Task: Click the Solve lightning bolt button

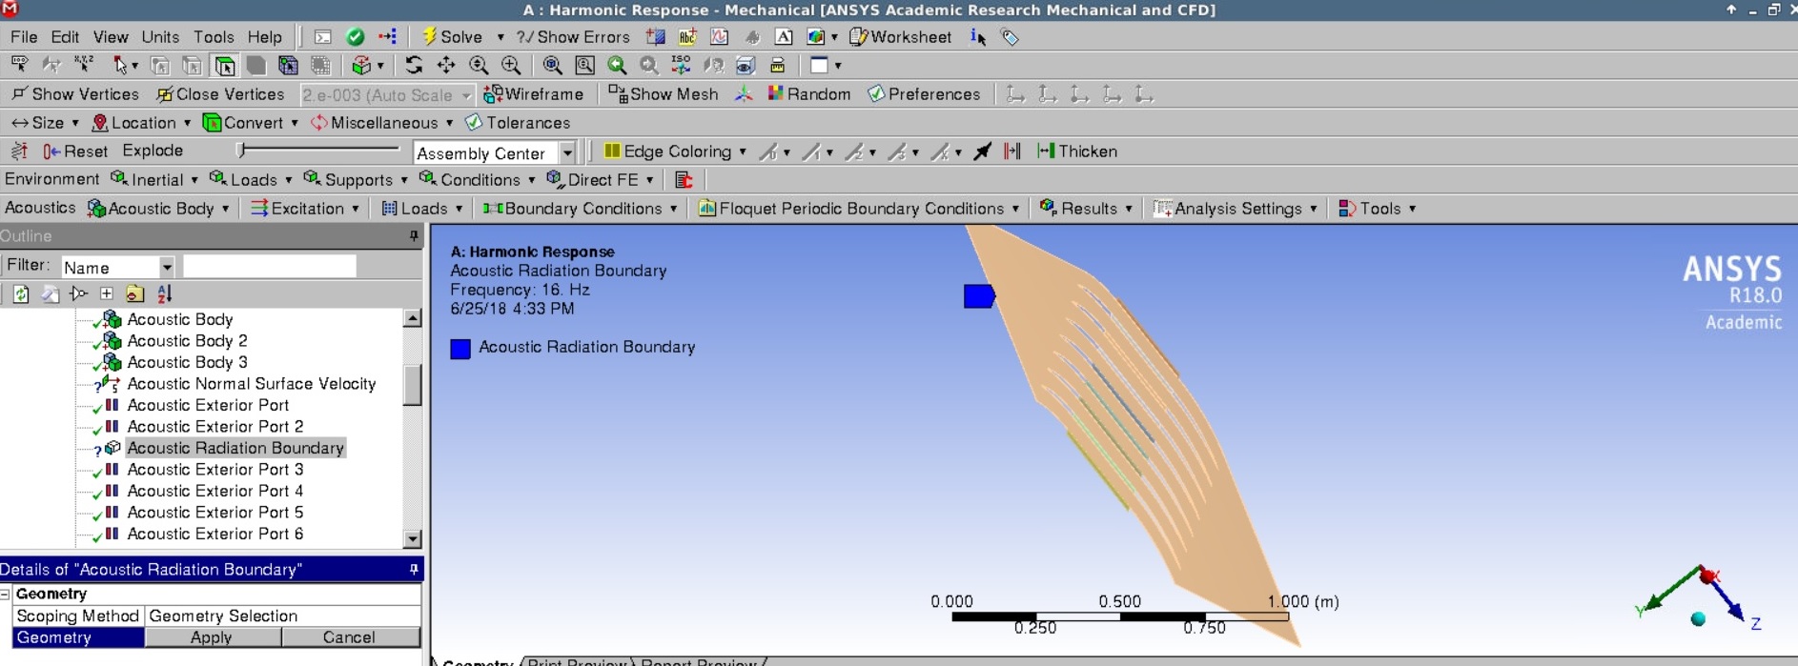Action: (453, 37)
